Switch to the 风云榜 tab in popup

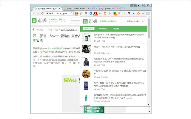[116, 29]
